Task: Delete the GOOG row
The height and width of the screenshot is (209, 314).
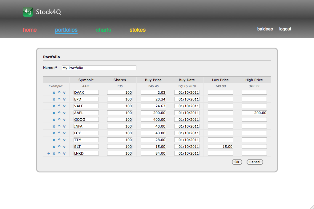Action: coord(54,120)
